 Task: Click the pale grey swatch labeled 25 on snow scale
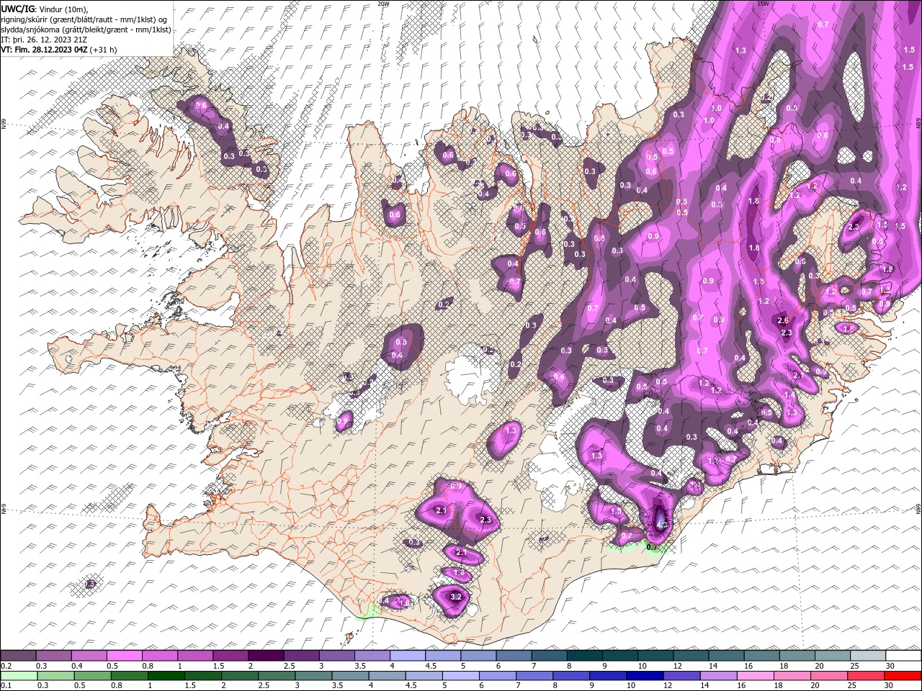pos(869,655)
